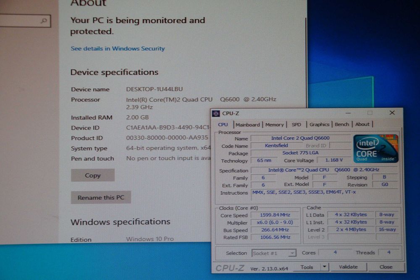Copy device specifications with Copy button
420x280 pixels.
coord(93,175)
